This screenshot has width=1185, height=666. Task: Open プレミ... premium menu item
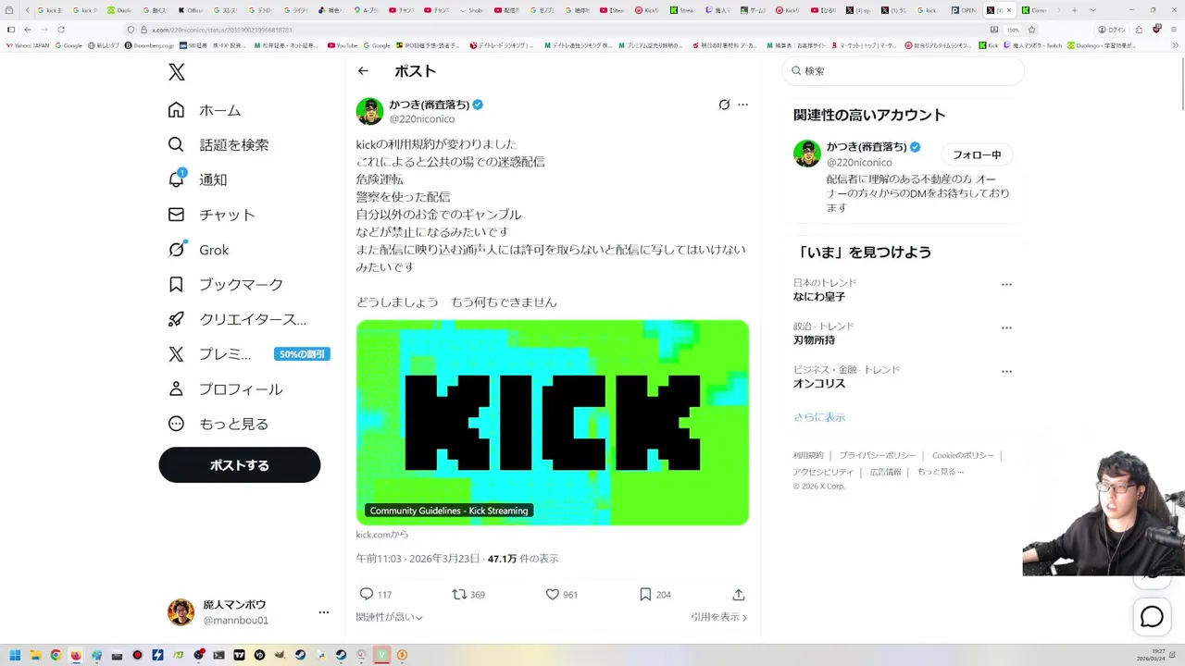209,354
